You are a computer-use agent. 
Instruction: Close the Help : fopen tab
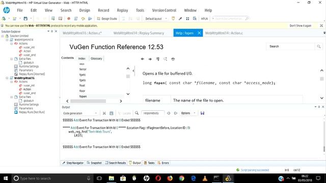pos(199,33)
